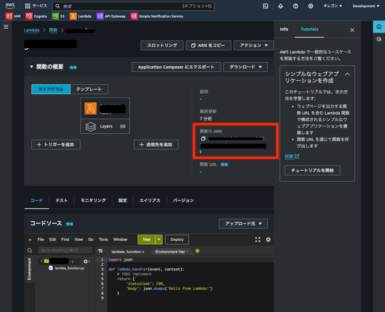
Task: Click トリガーを追加 button
Action: coord(56,145)
